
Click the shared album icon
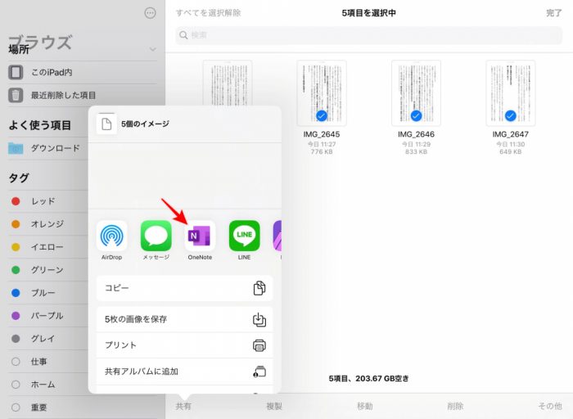pyautogui.click(x=259, y=372)
